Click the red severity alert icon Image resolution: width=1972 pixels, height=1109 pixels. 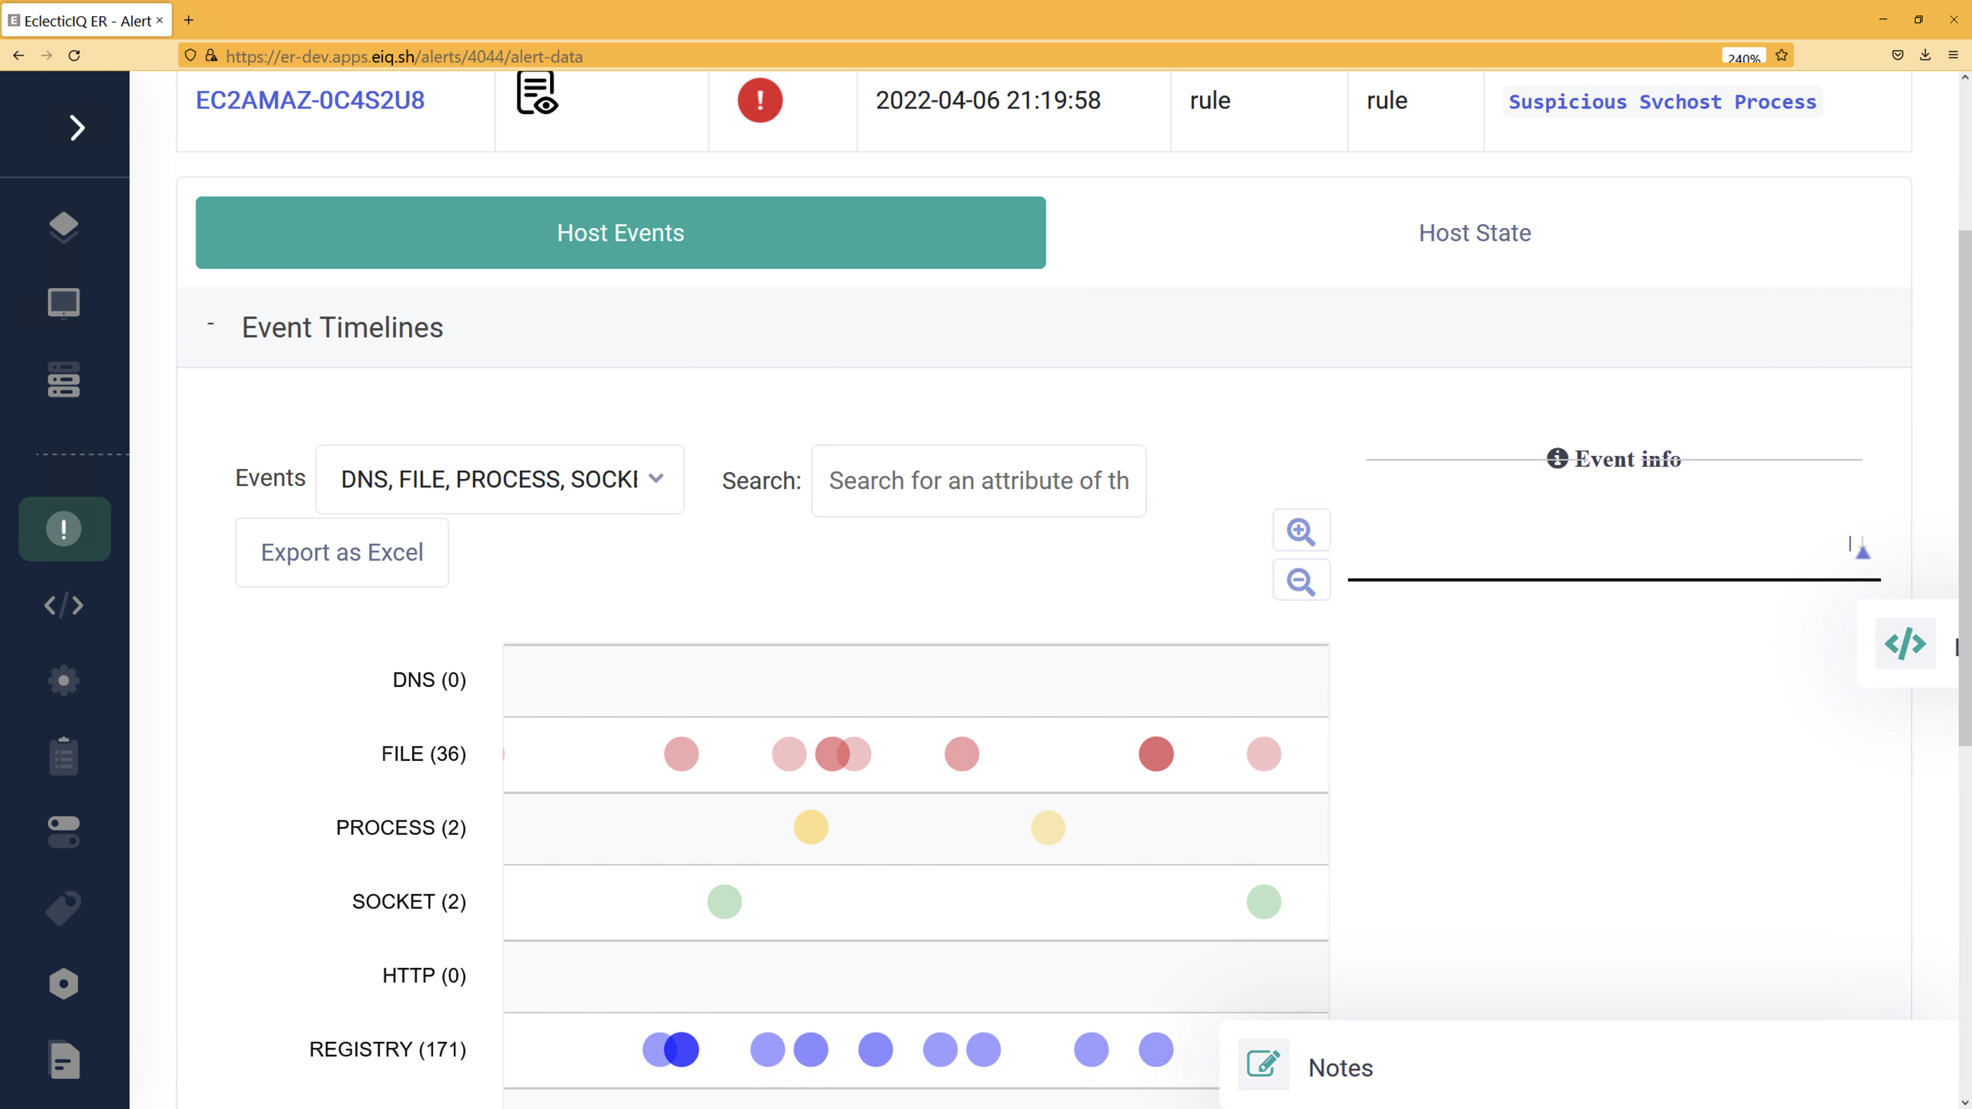[760, 100]
